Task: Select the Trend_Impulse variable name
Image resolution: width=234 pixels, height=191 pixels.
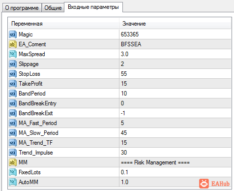Action: 36,153
